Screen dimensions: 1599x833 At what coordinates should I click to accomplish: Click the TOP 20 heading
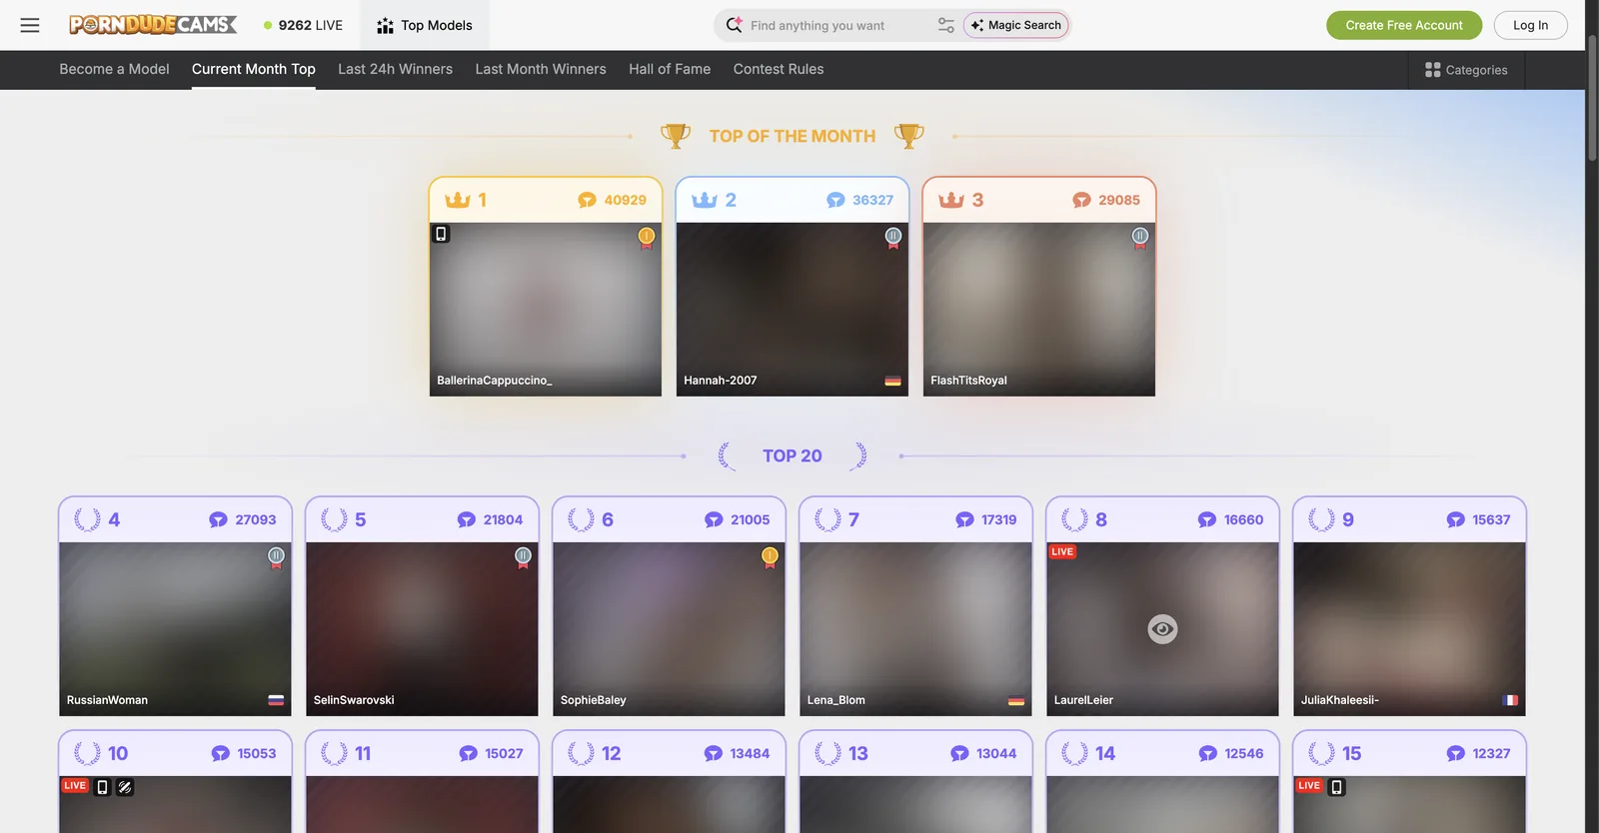coord(793,455)
